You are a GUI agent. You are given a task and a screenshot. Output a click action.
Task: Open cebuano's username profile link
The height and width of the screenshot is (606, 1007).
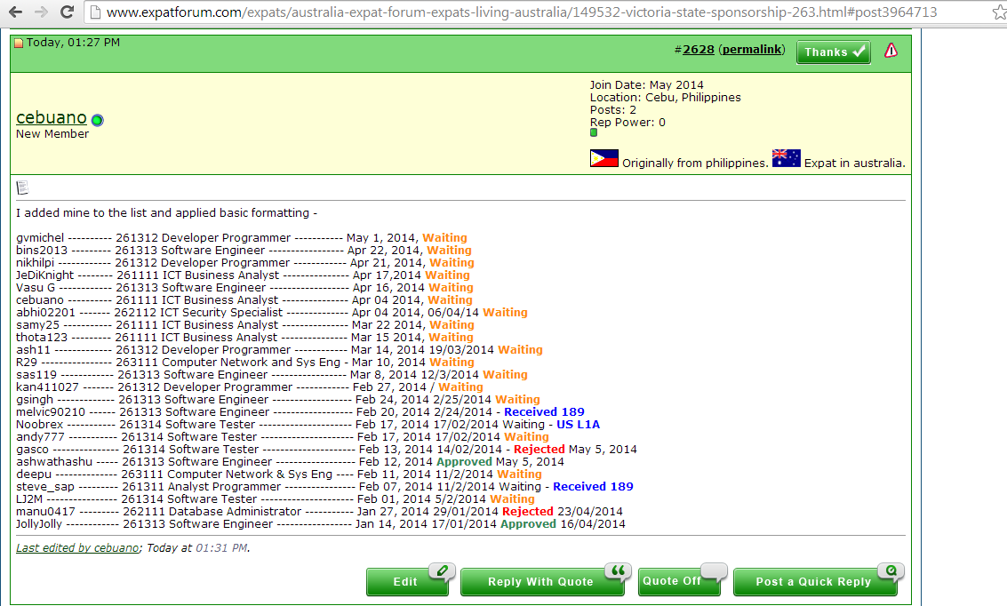tap(52, 117)
